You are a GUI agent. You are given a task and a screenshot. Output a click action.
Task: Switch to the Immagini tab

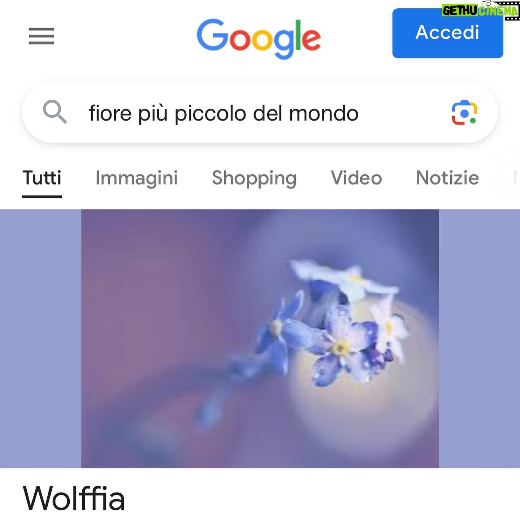(136, 178)
